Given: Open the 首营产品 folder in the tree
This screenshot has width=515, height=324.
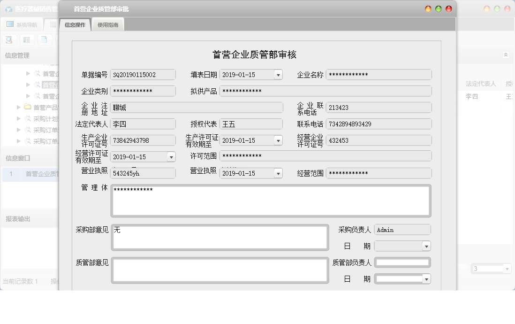Looking at the screenshot, I should click(28, 106).
